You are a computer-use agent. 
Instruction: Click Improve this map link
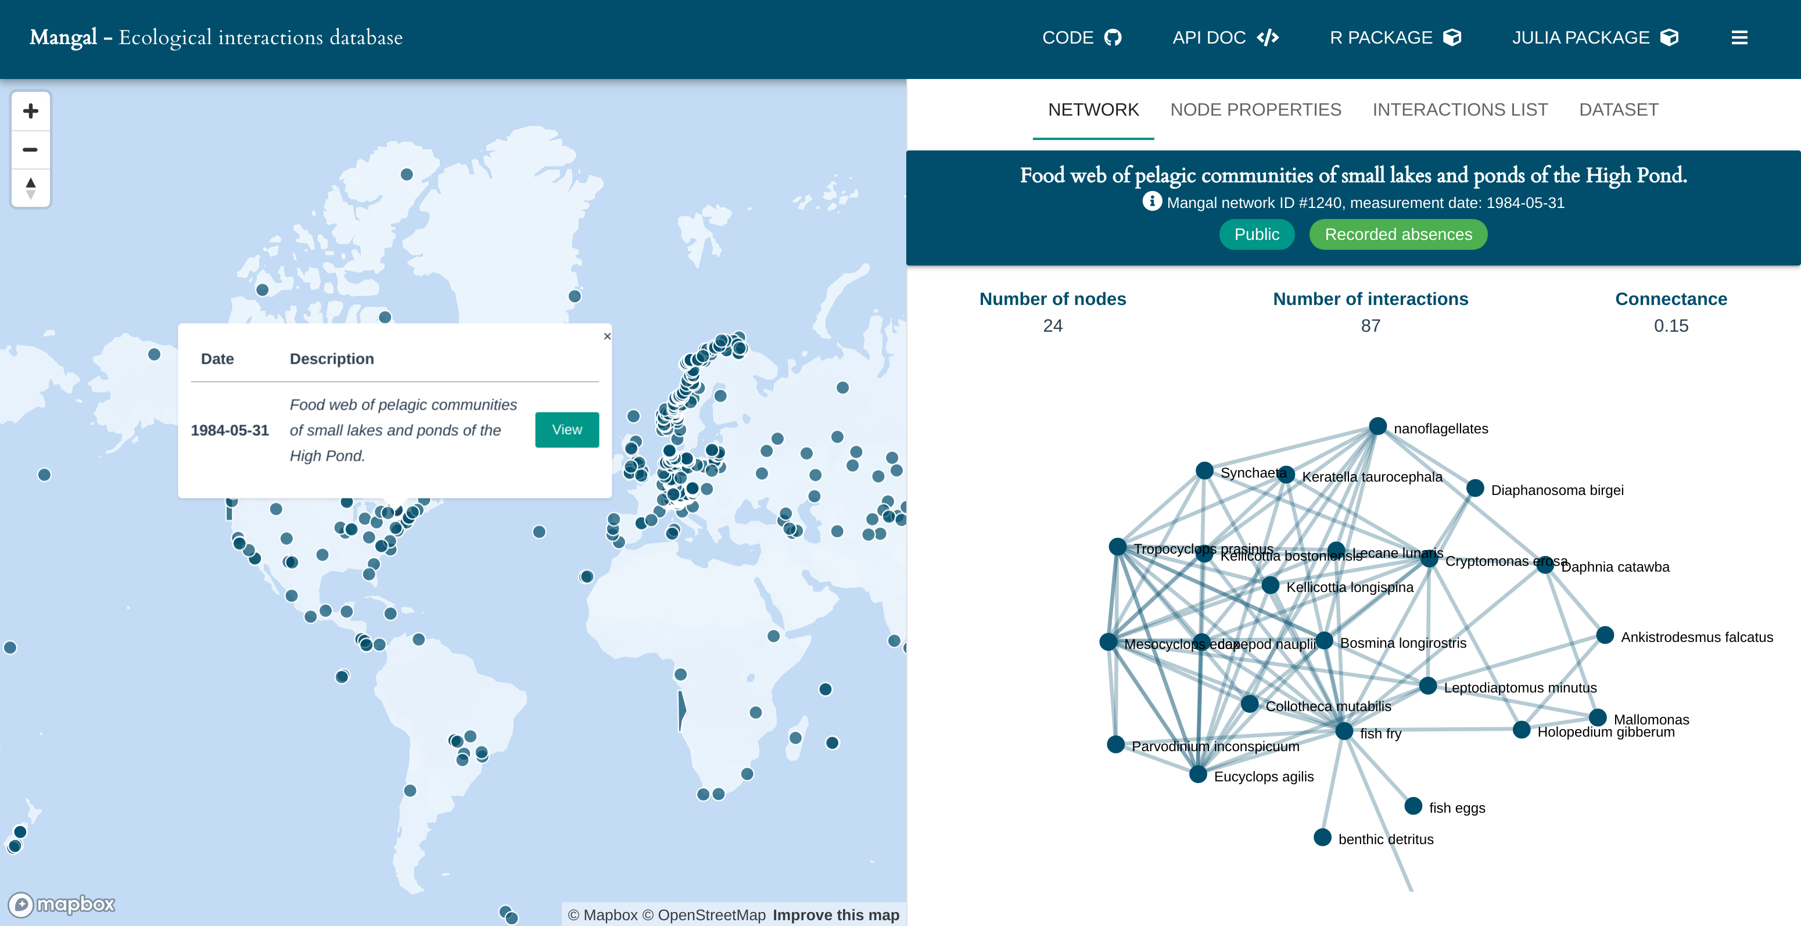pyautogui.click(x=835, y=915)
